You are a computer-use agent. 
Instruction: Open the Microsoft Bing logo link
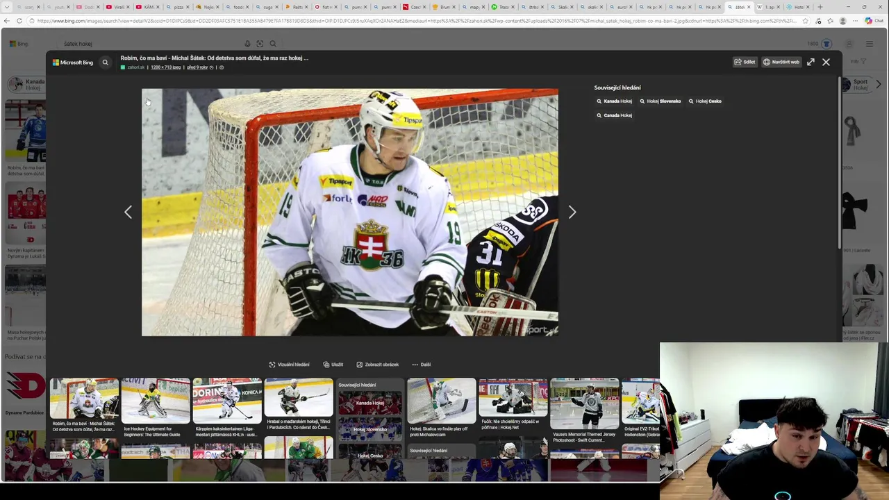click(73, 62)
